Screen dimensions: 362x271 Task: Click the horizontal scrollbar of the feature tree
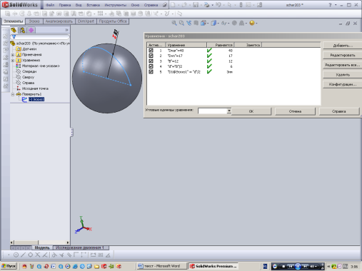click(40, 242)
